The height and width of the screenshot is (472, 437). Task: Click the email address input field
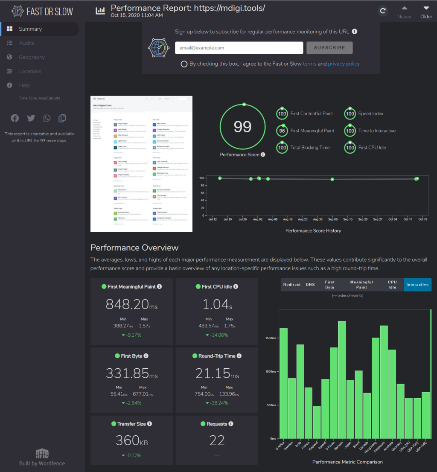239,48
